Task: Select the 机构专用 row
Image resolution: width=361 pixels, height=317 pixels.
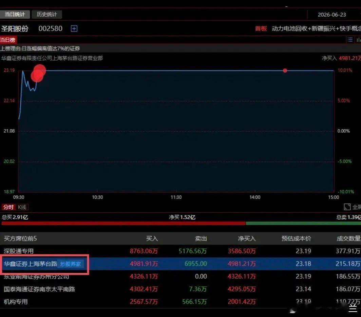Action: (180, 302)
